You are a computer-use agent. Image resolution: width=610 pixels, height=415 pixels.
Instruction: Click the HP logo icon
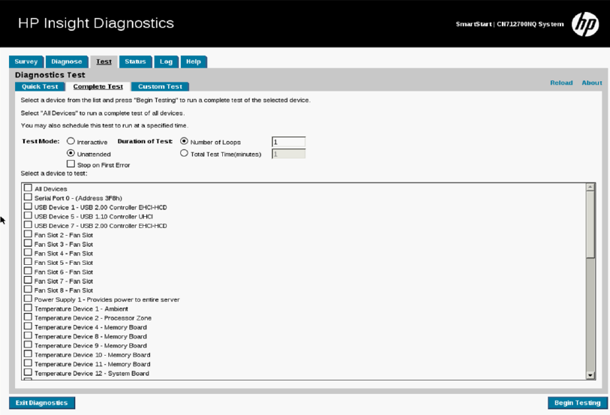point(585,24)
